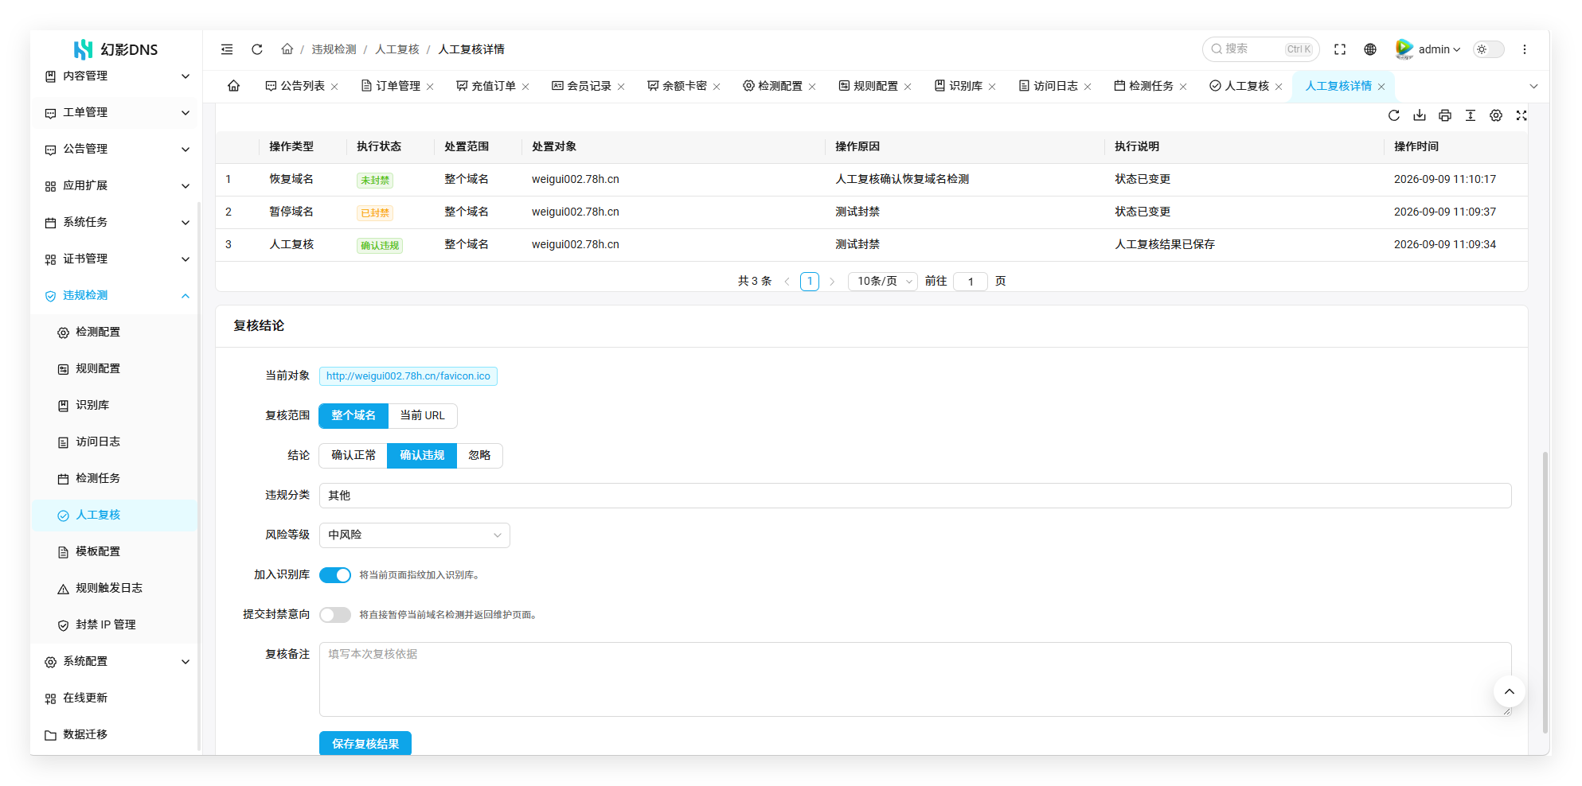This screenshot has height=786, width=1582.
Task: Close the 公告列表 tab
Action: click(x=334, y=87)
